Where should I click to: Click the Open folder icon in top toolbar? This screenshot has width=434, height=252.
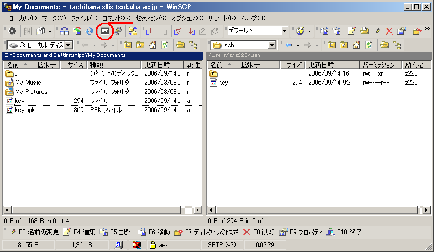tap(365, 31)
